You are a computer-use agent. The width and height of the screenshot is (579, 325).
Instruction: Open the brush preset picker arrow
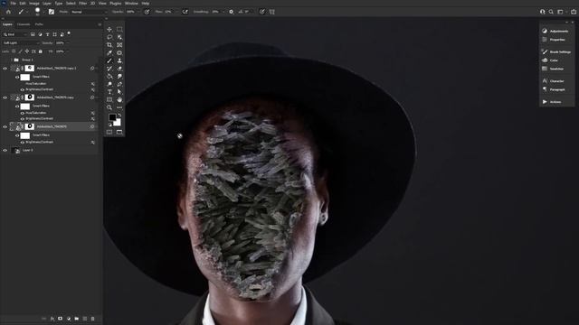click(43, 12)
